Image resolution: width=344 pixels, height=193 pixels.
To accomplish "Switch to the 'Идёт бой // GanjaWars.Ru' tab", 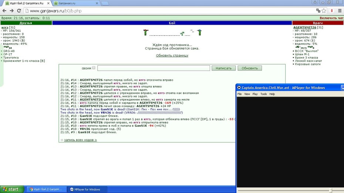I will tap(27, 3).
